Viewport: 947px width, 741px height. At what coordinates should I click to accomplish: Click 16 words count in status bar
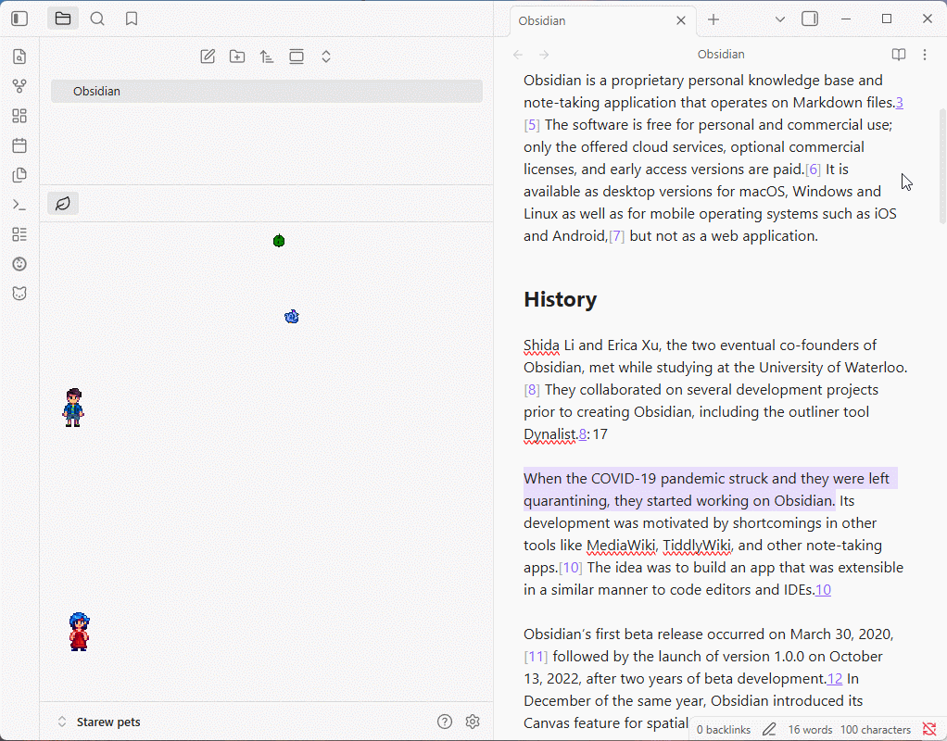[810, 730]
